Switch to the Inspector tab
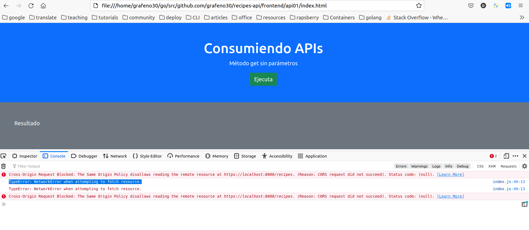Screen dimensions: 529x230 click(x=25, y=156)
